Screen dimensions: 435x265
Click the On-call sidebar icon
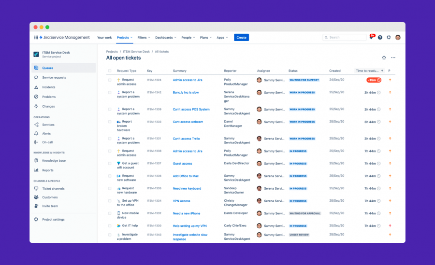[36, 142]
